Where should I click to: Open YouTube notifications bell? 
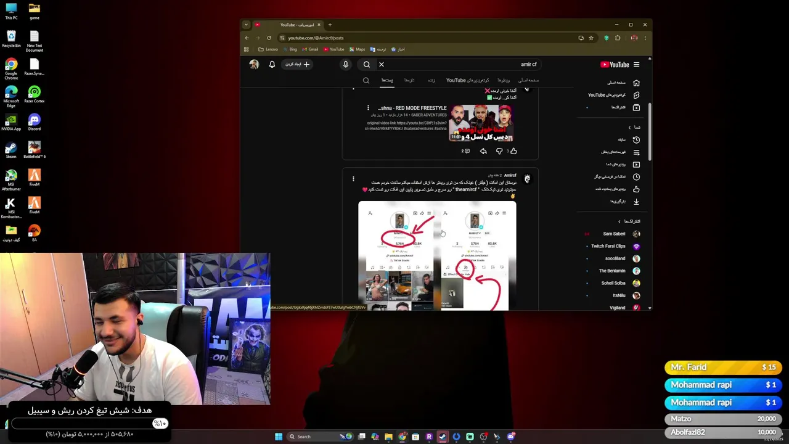coord(272,64)
